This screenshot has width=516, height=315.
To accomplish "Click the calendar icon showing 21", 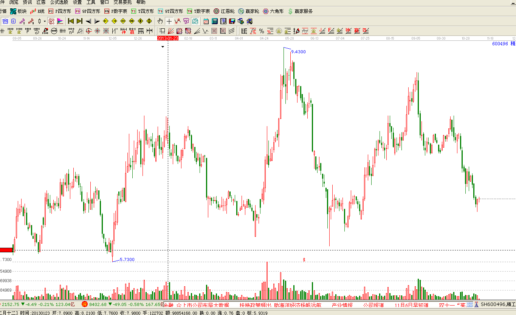I will pos(206,21).
